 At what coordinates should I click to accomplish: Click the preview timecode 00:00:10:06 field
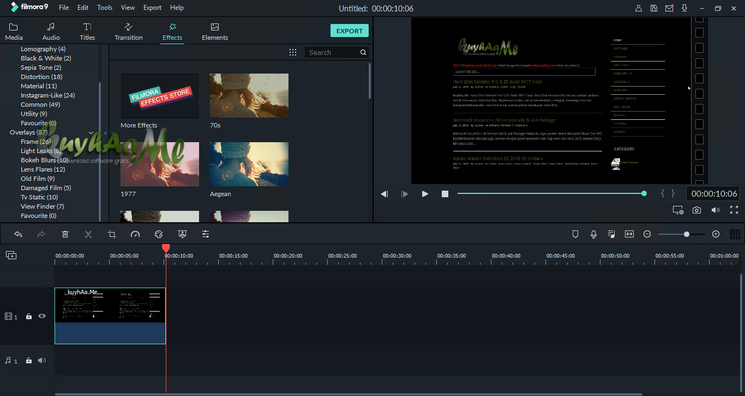(x=714, y=193)
